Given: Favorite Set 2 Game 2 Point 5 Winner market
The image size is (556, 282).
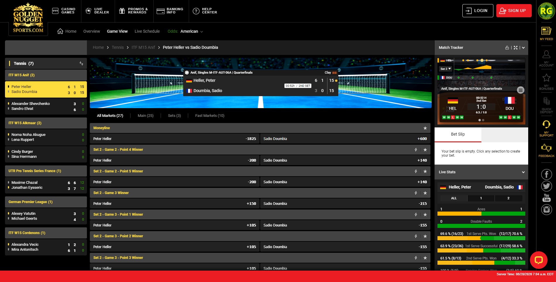Looking at the screenshot, I should [x=425, y=171].
